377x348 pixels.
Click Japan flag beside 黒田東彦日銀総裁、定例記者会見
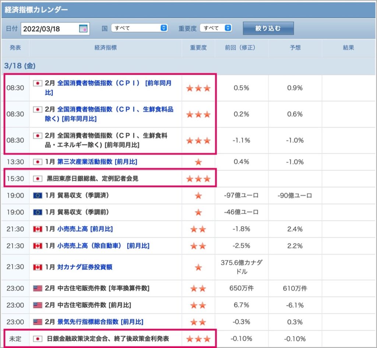click(x=38, y=179)
